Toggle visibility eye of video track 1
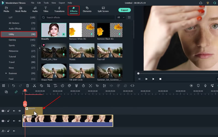Viewport: 218px width, 137px height. [x=20, y=121]
